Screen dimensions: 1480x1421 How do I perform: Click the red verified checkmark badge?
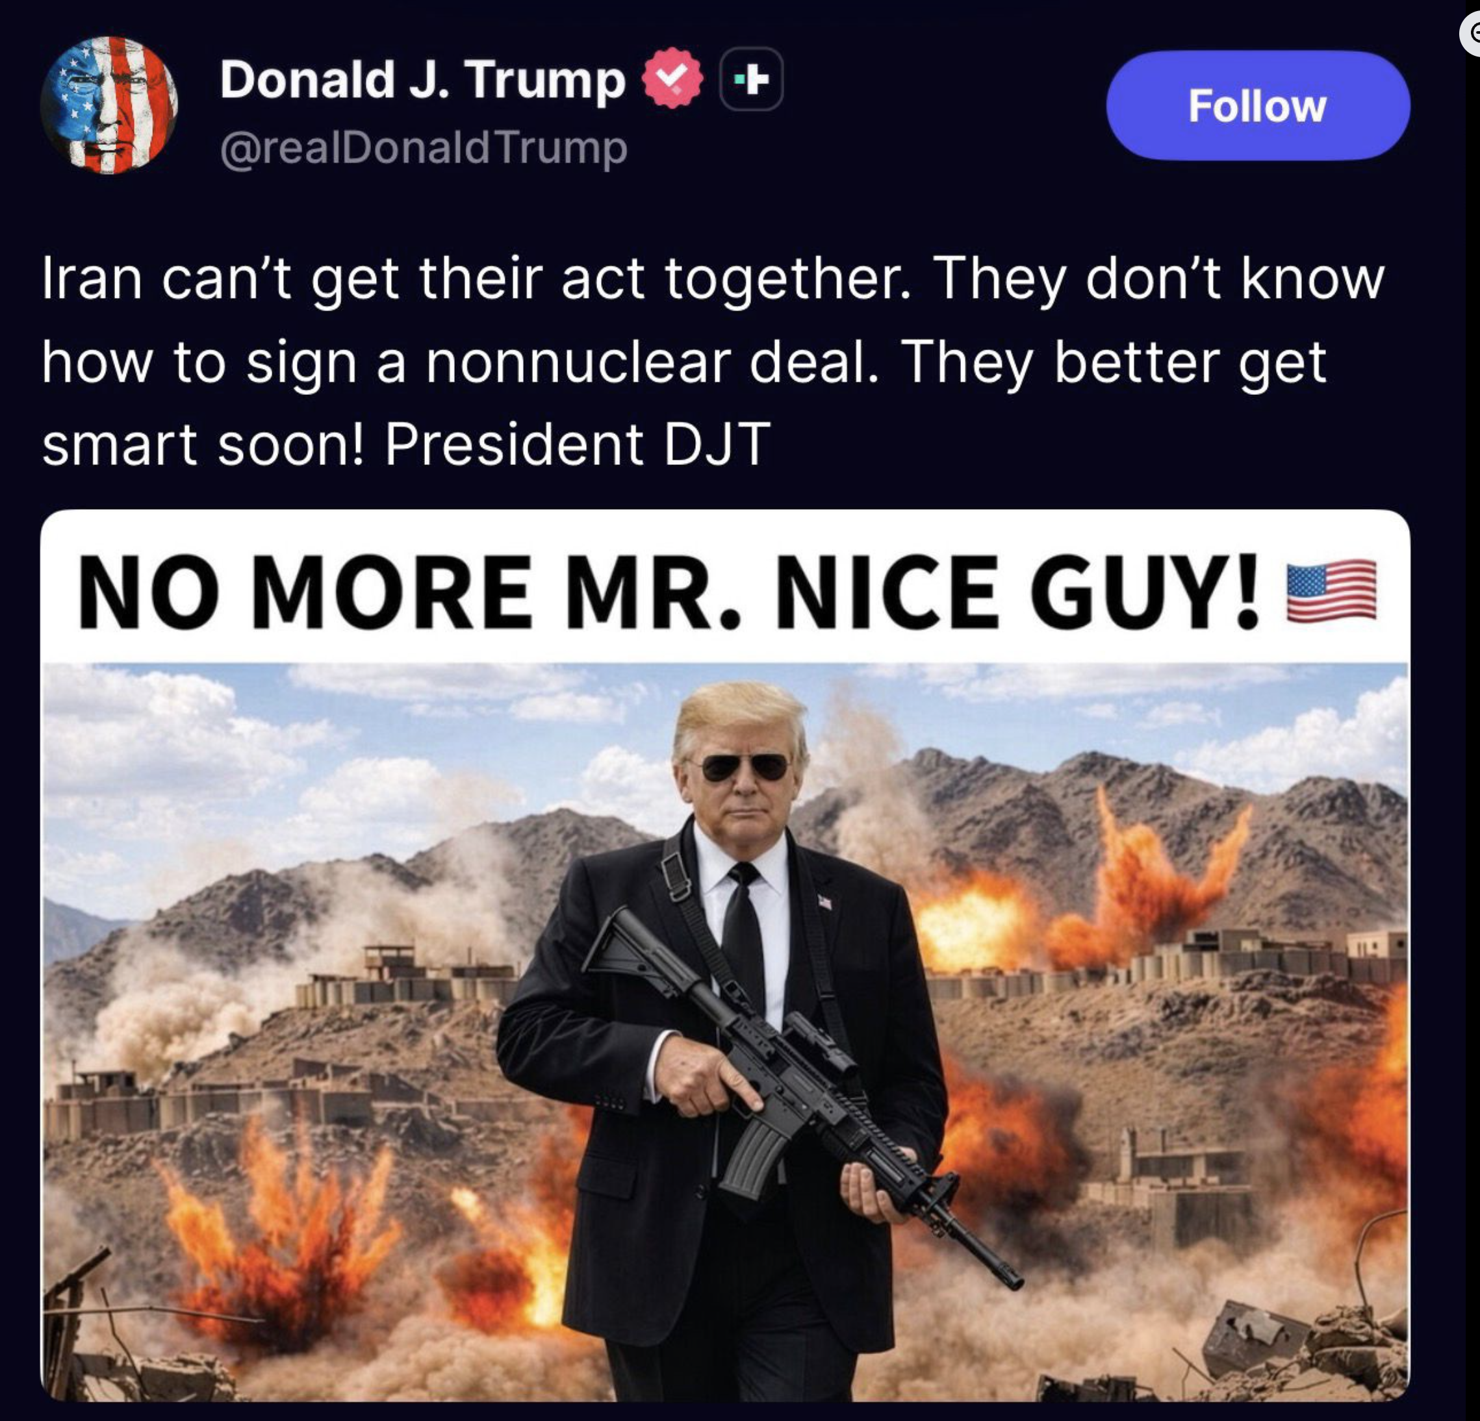[x=672, y=78]
